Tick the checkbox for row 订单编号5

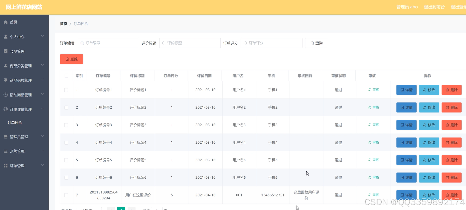pos(66,160)
